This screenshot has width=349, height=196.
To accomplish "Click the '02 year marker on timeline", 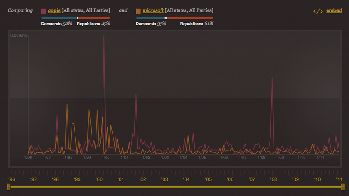I will point(143,179).
